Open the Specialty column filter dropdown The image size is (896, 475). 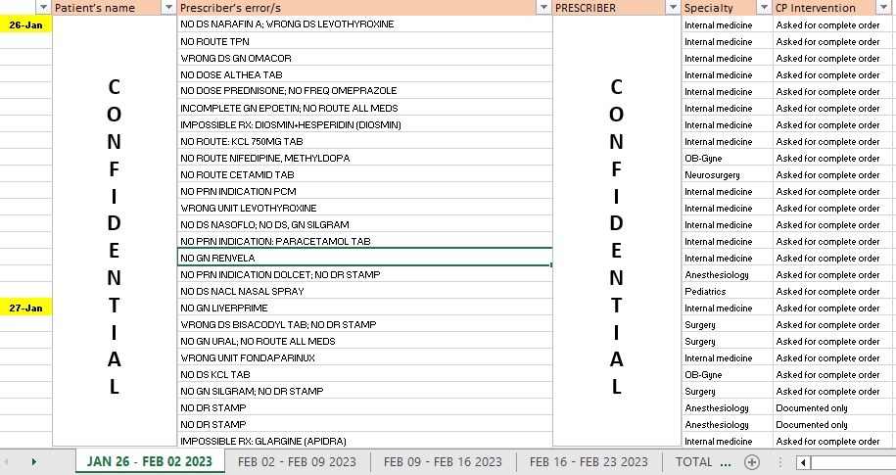coord(764,8)
